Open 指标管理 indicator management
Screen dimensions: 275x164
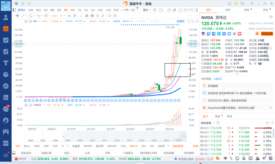click(x=178, y=146)
